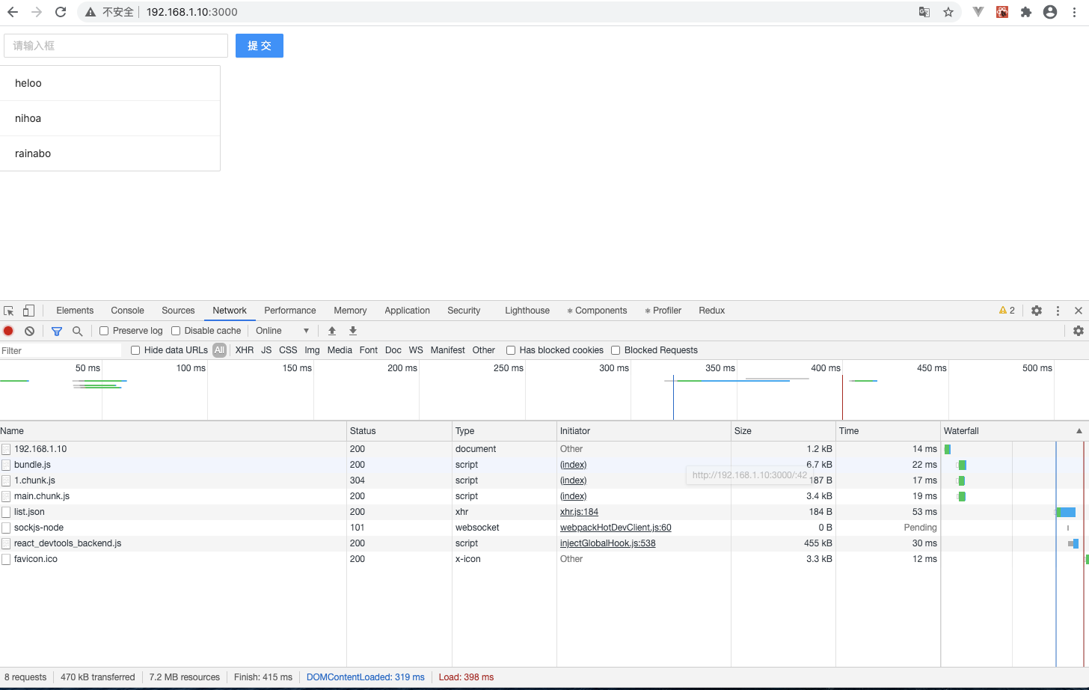This screenshot has height=690, width=1089.
Task: Select the All filter type
Action: click(219, 350)
